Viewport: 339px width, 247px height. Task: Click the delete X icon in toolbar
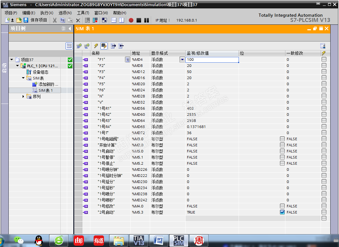78,20
